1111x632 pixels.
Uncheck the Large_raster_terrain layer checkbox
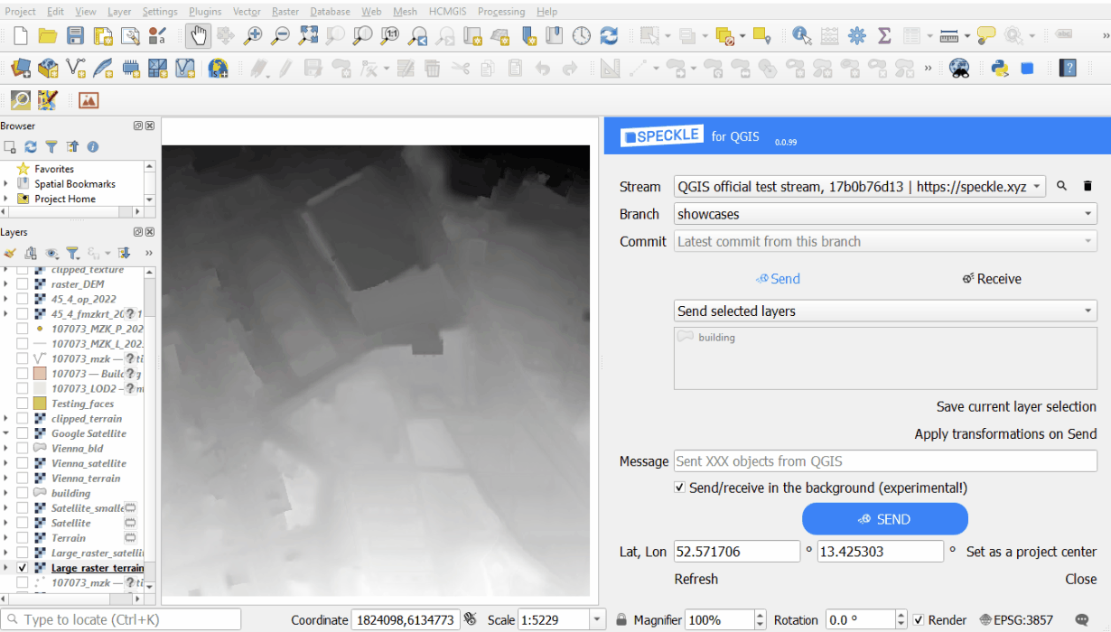tap(23, 568)
